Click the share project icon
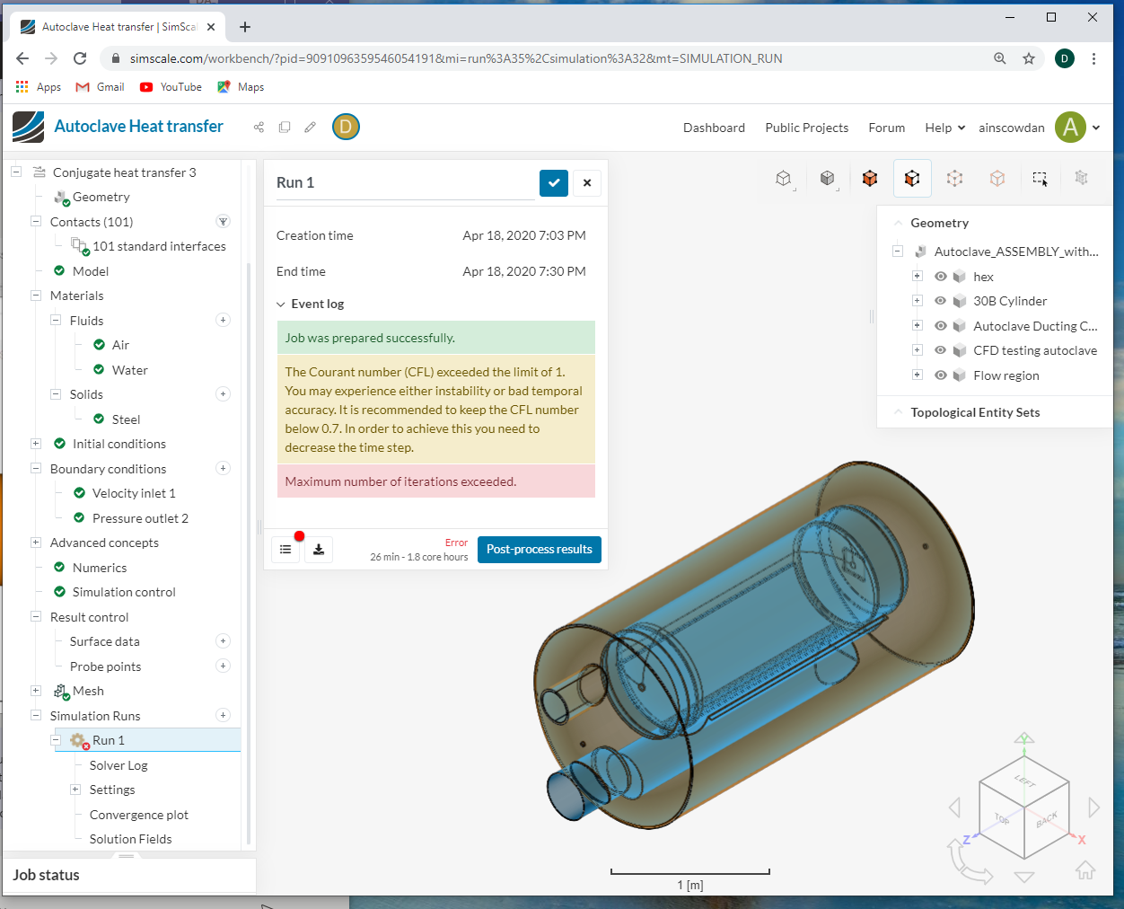Image resolution: width=1124 pixels, height=909 pixels. pyautogui.click(x=259, y=128)
